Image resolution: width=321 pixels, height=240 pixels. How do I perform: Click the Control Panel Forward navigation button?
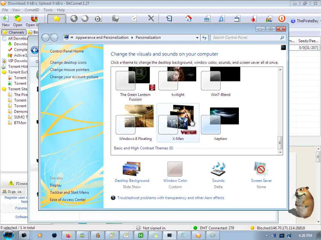point(54,37)
